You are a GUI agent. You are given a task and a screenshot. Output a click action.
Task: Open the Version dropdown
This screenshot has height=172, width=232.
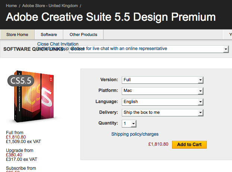coord(162,80)
